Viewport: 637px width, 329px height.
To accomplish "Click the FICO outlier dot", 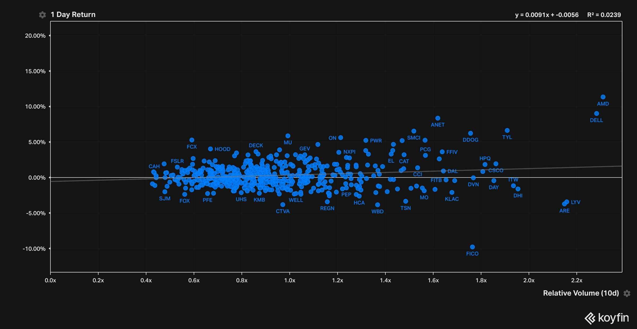I will (x=472, y=247).
